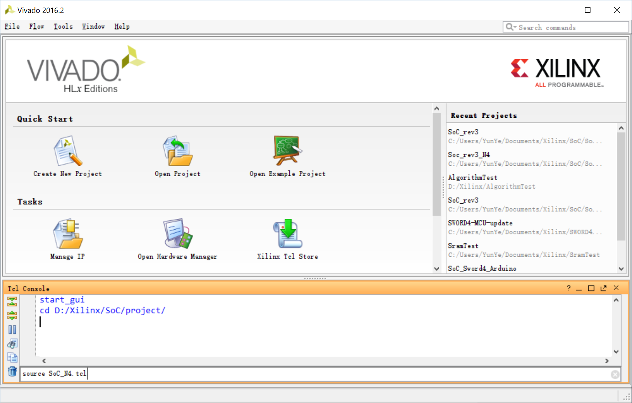Copy Tcl Console contents icon
632x403 pixels.
(x=12, y=357)
